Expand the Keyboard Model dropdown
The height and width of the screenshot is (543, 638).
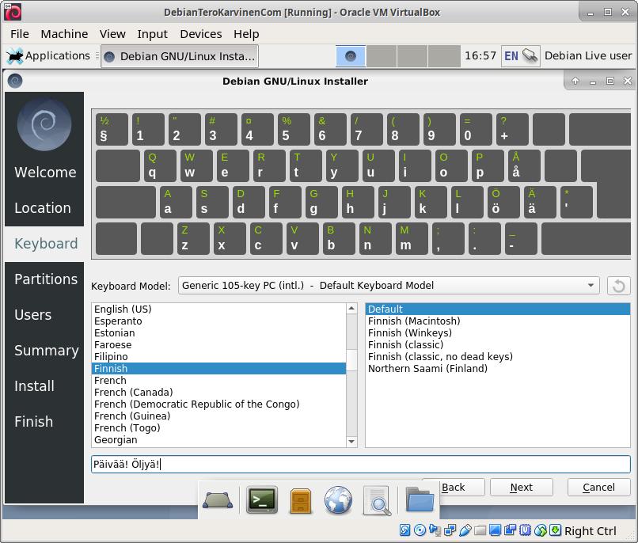tap(389, 286)
